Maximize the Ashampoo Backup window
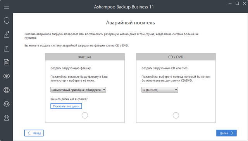The image size is (248, 141). coord(237,3)
